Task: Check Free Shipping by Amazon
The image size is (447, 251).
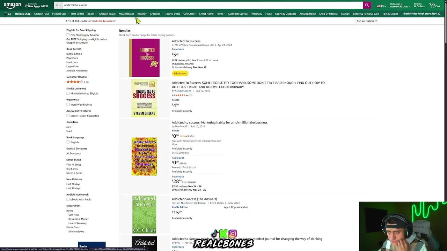Action: (68, 35)
